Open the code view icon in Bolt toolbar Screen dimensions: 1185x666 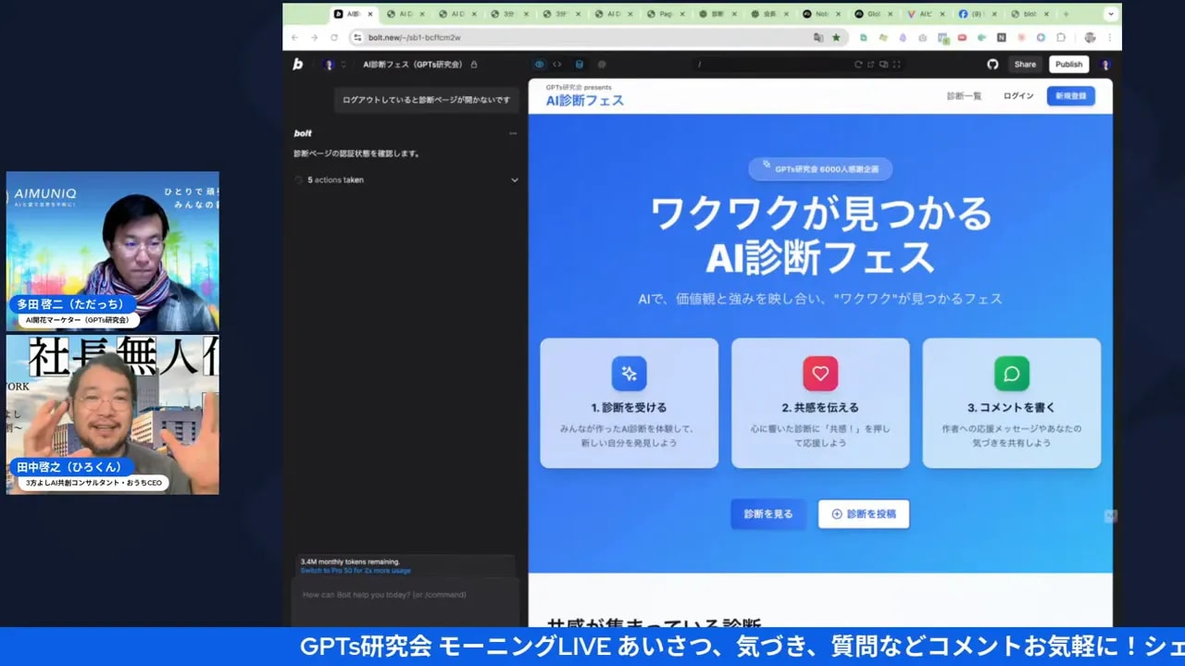coord(558,64)
